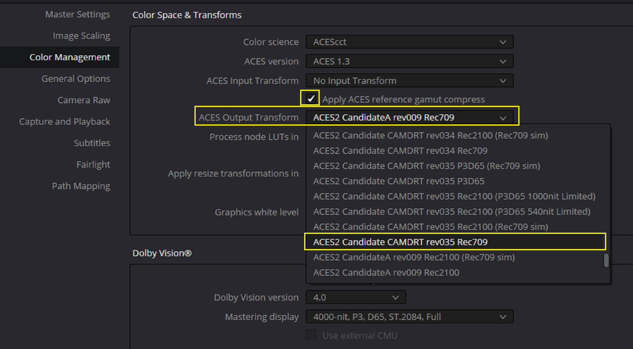The image size is (633, 349).
Task: Choose ACES2 Candidate CAMDRT rev034 Rec709
Action: click(x=457, y=151)
